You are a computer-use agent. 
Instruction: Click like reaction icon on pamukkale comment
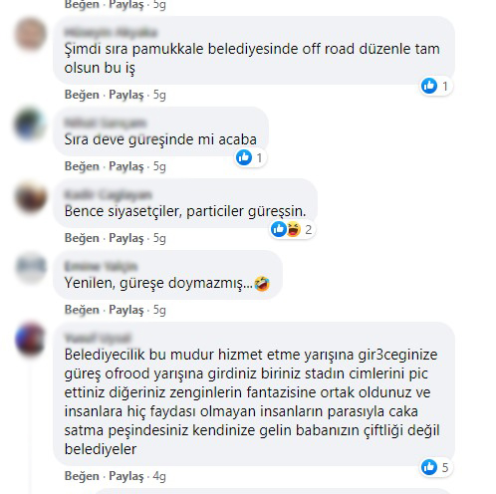tap(429, 86)
